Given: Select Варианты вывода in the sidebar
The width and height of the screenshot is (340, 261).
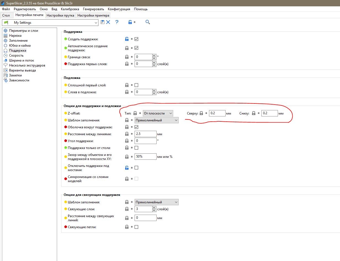Looking at the screenshot, I should coord(22,70).
